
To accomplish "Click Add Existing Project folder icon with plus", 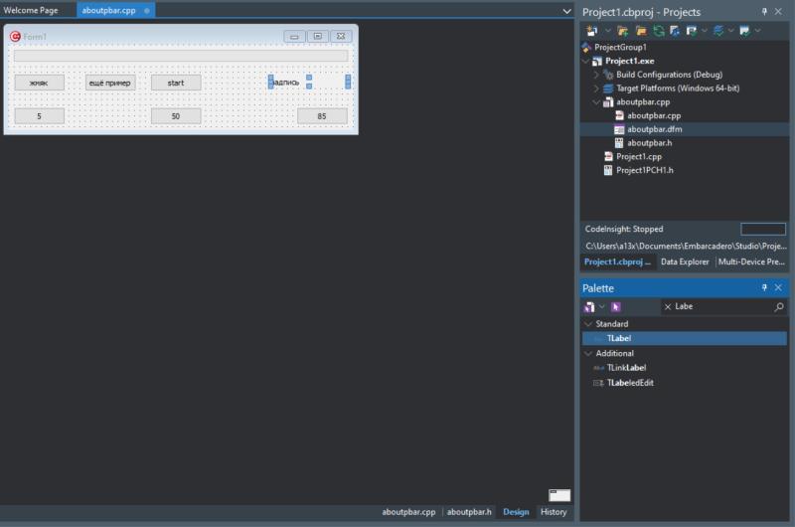I will (x=623, y=31).
